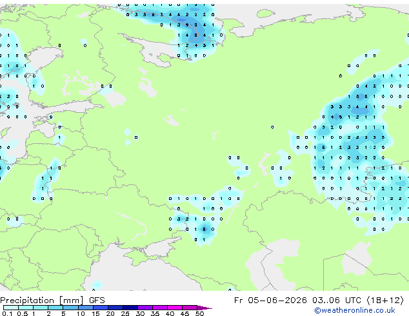Click the above-50 mm legend arrow tip
The width and height of the screenshot is (409, 316).
(x=204, y=308)
